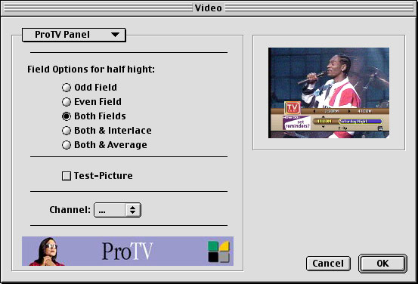Click the down arrow on ProTV Panel popup

115,35
